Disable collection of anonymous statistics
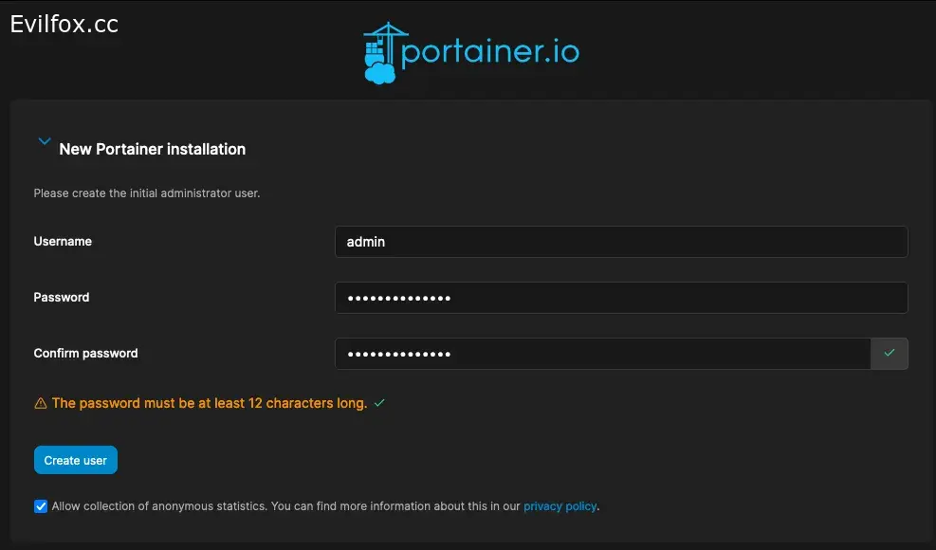Image resolution: width=936 pixels, height=550 pixels. pyautogui.click(x=40, y=505)
